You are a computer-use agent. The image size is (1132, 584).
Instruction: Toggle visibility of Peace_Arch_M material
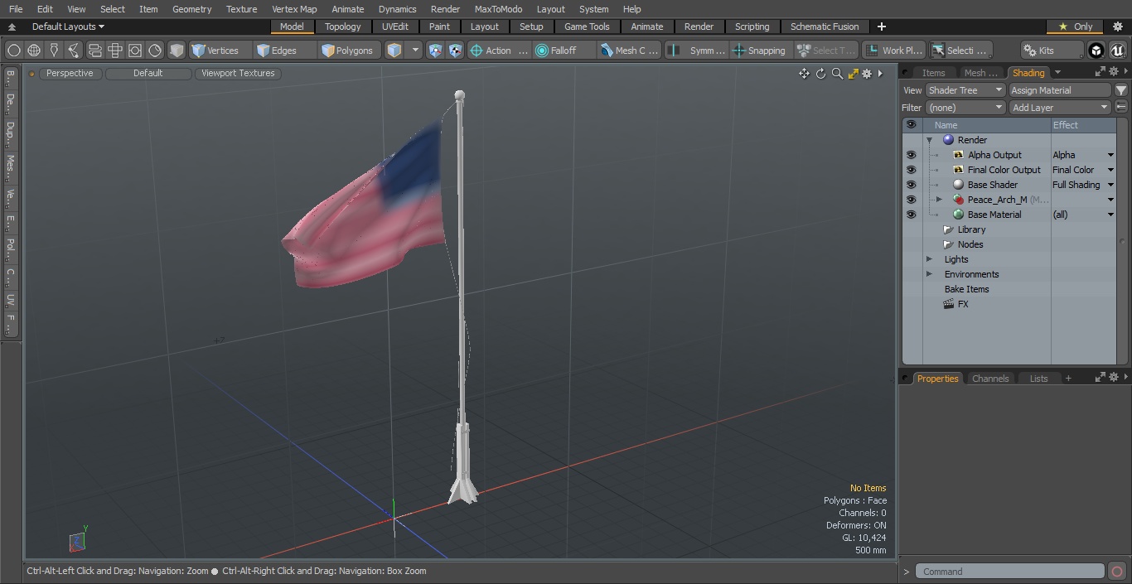(x=911, y=200)
